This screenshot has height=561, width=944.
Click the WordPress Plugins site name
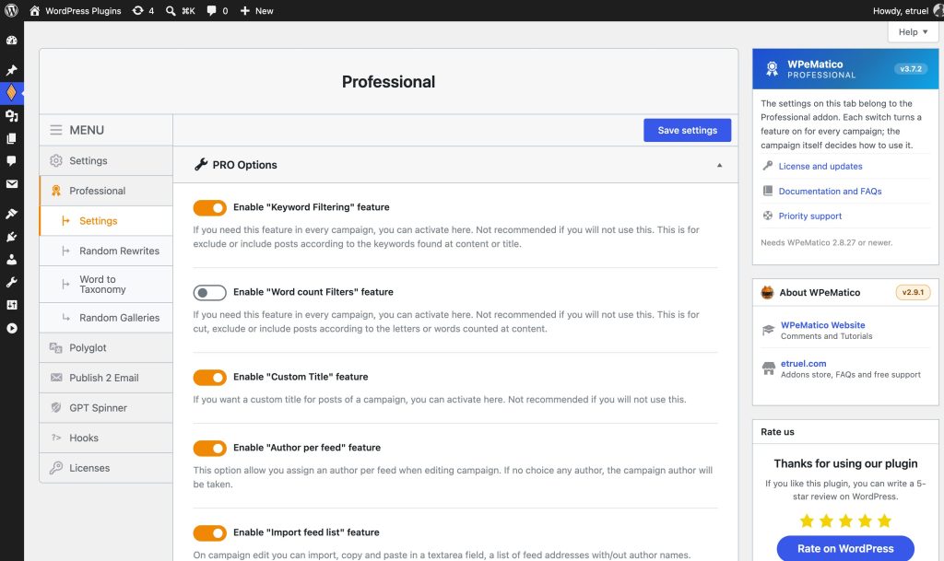tap(83, 11)
